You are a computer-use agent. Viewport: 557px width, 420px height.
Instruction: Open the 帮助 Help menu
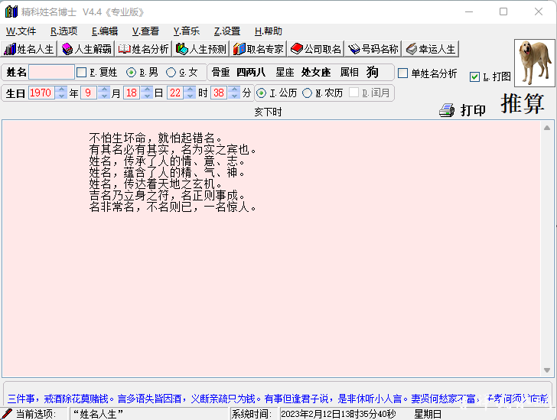(x=268, y=31)
